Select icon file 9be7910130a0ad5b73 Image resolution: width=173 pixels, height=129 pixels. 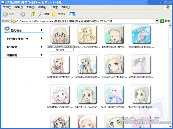(141, 94)
